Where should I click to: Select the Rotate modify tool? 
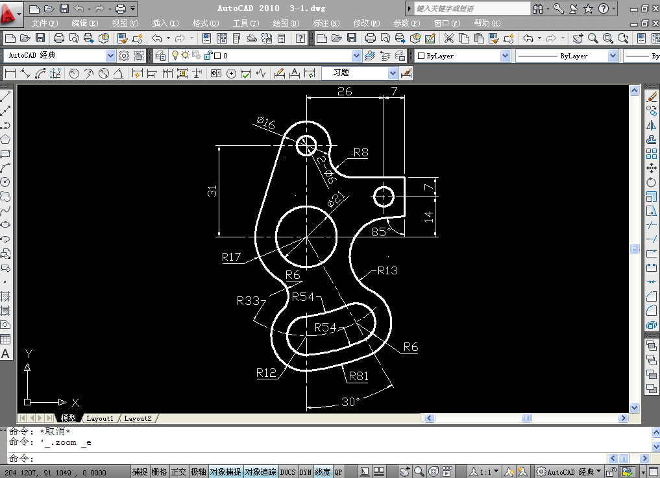(x=651, y=182)
